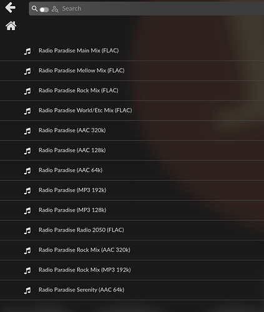
Task: Go to the home screen icon
Action: pyautogui.click(x=11, y=26)
